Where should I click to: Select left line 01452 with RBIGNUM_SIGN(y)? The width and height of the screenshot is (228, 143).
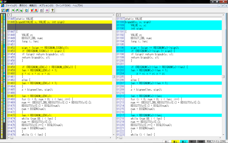click(60, 48)
